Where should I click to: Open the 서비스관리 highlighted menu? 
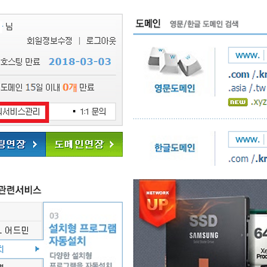click(x=22, y=112)
